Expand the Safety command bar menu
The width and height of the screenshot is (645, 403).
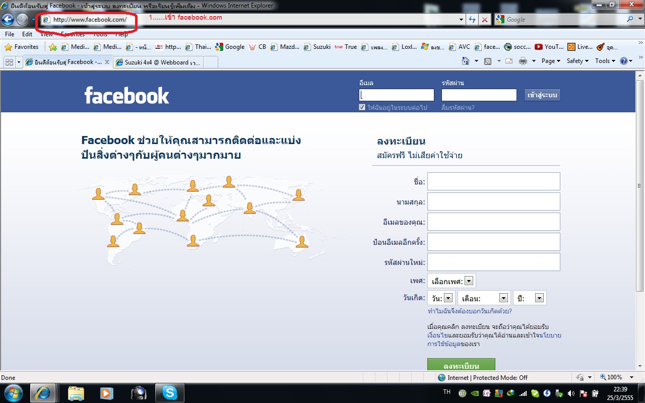577,61
